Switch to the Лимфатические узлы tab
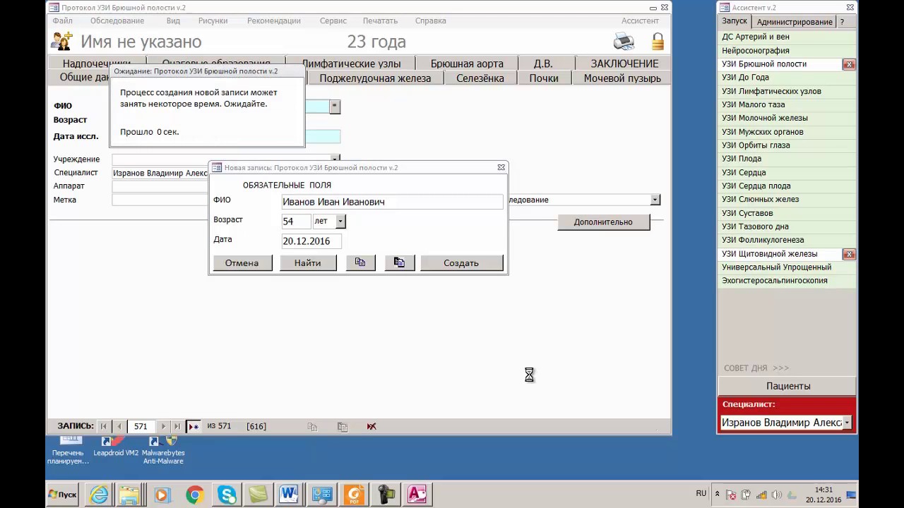 tap(351, 64)
